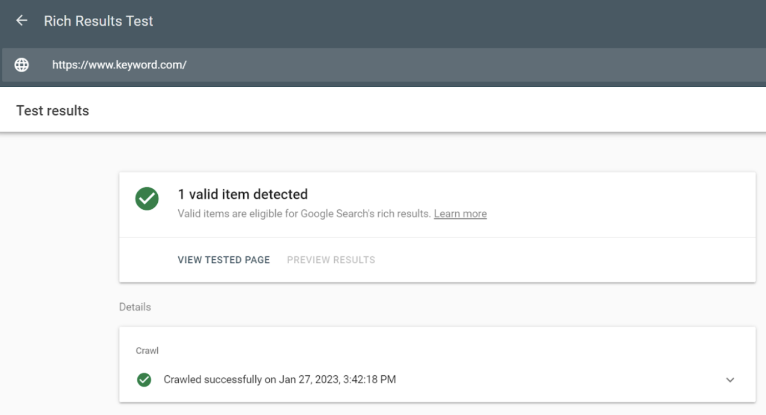Select the back navigation arrow in the header
The image size is (766, 415).
click(22, 20)
